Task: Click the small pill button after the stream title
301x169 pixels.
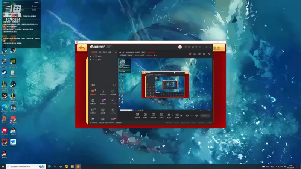Action: coord(143,52)
